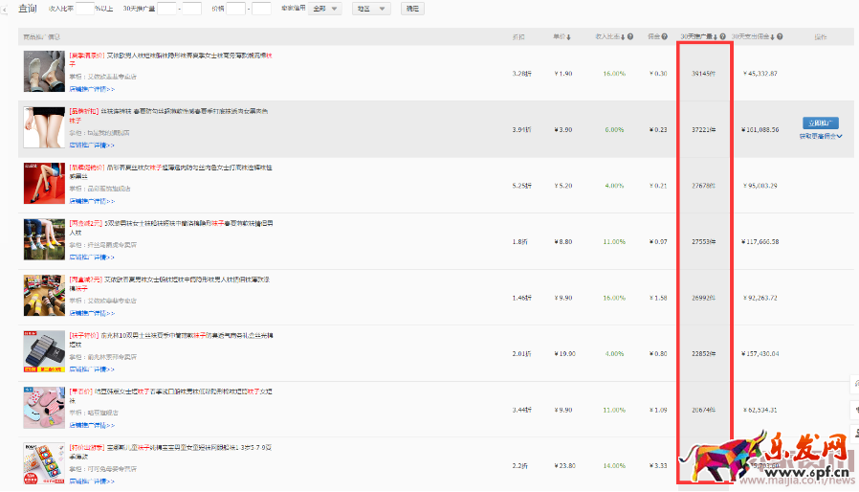Image resolution: width=859 pixels, height=492 pixels.
Task: Click the minimum 价格 input field
Action: pos(235,9)
